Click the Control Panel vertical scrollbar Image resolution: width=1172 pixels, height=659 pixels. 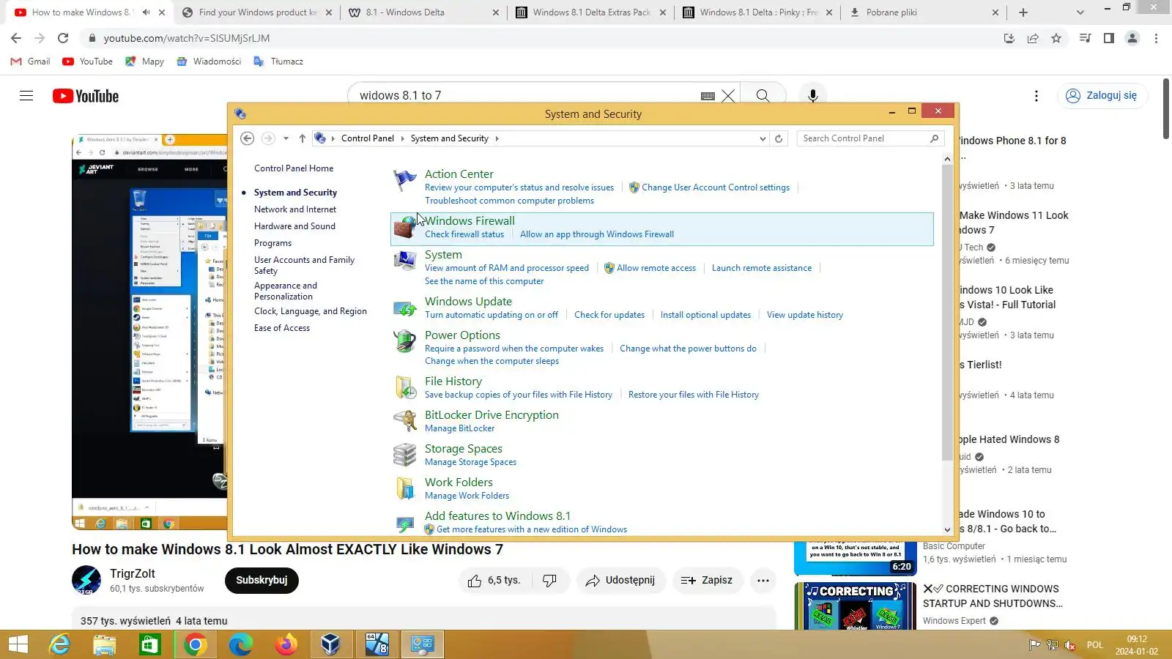[947, 313]
